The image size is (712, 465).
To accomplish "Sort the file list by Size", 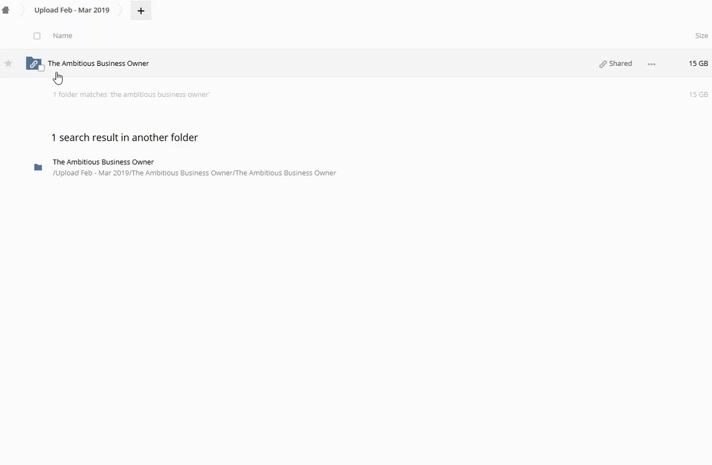I will pyautogui.click(x=701, y=36).
